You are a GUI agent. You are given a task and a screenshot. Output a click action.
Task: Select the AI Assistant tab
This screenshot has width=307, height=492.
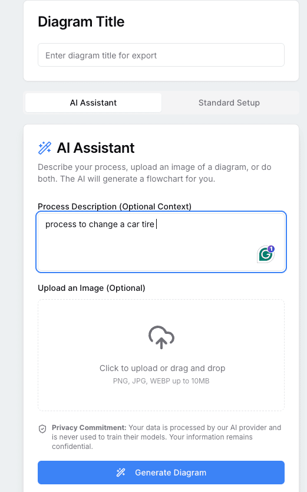[93, 103]
